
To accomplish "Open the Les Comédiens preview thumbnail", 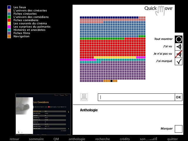I will [43, 114].
